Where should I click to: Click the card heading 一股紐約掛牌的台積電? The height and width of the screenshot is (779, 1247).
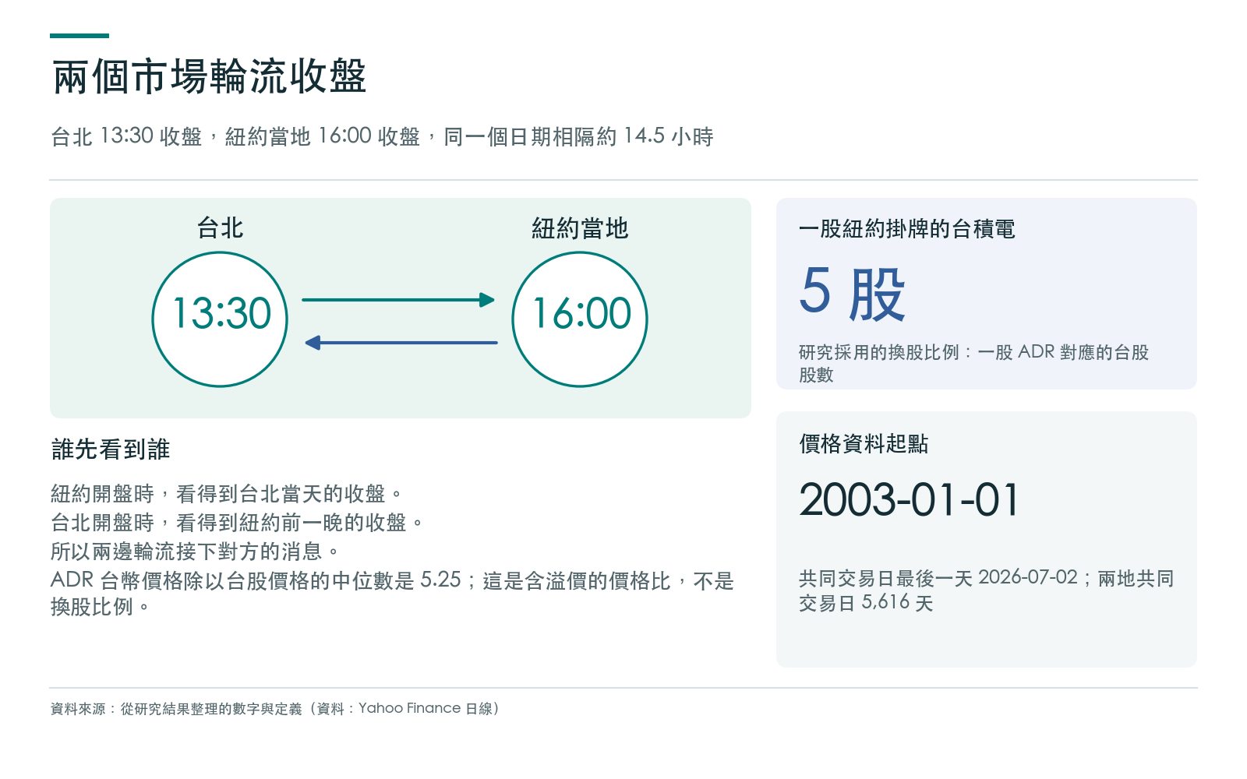tap(906, 229)
